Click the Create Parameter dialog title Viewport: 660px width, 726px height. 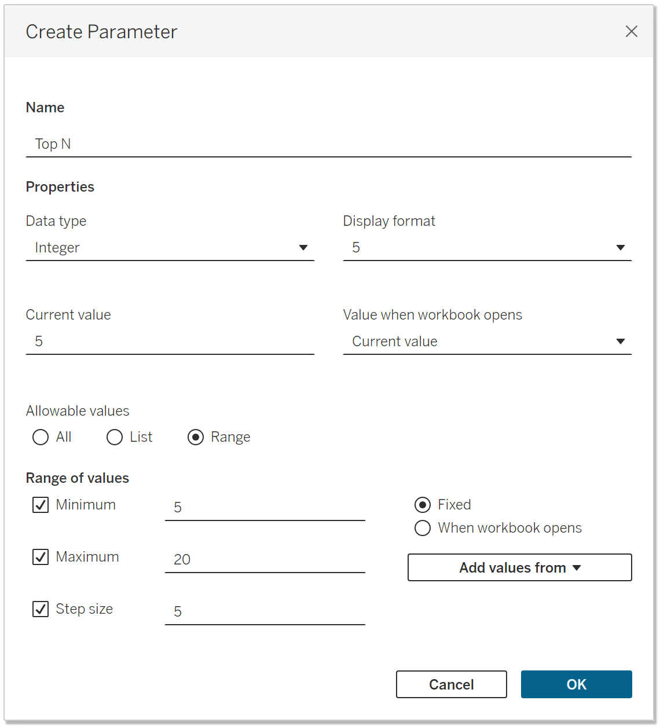point(102,32)
